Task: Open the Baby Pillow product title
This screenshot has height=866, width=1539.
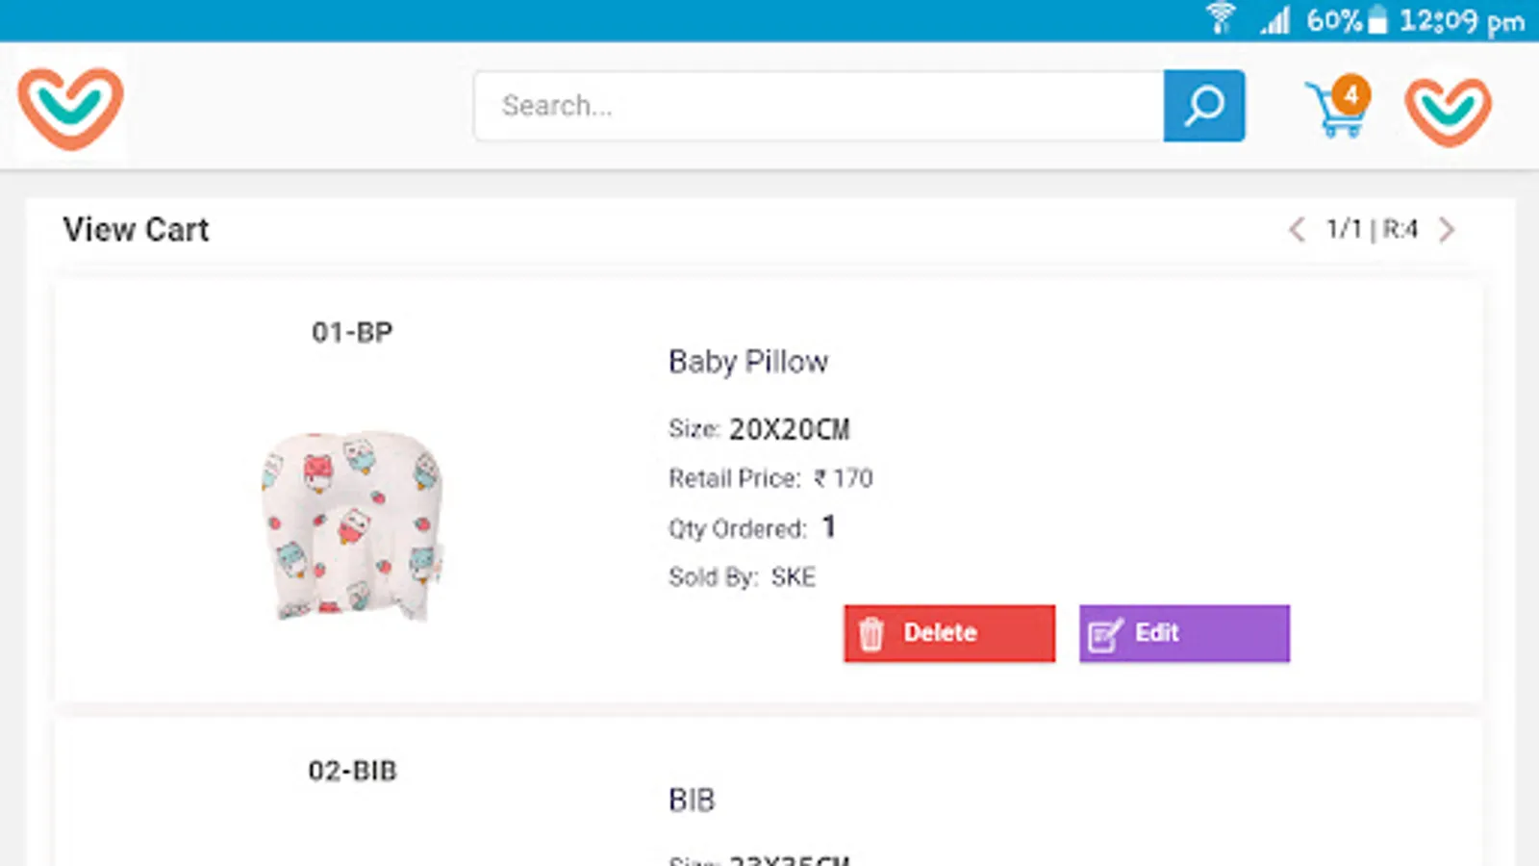Action: point(747,362)
